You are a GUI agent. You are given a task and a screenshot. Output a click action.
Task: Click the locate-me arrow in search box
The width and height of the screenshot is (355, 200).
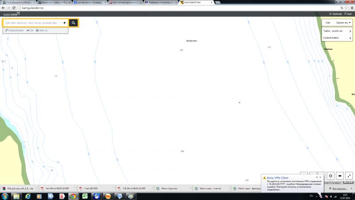[64, 23]
